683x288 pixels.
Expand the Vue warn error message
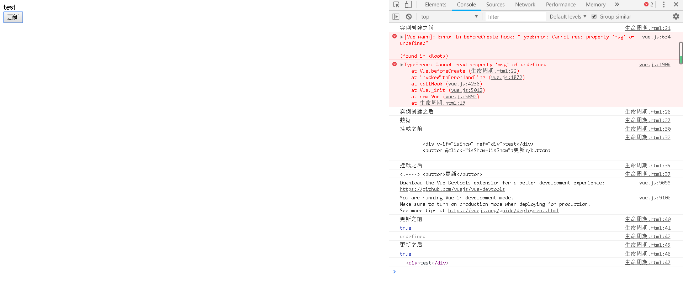point(402,37)
